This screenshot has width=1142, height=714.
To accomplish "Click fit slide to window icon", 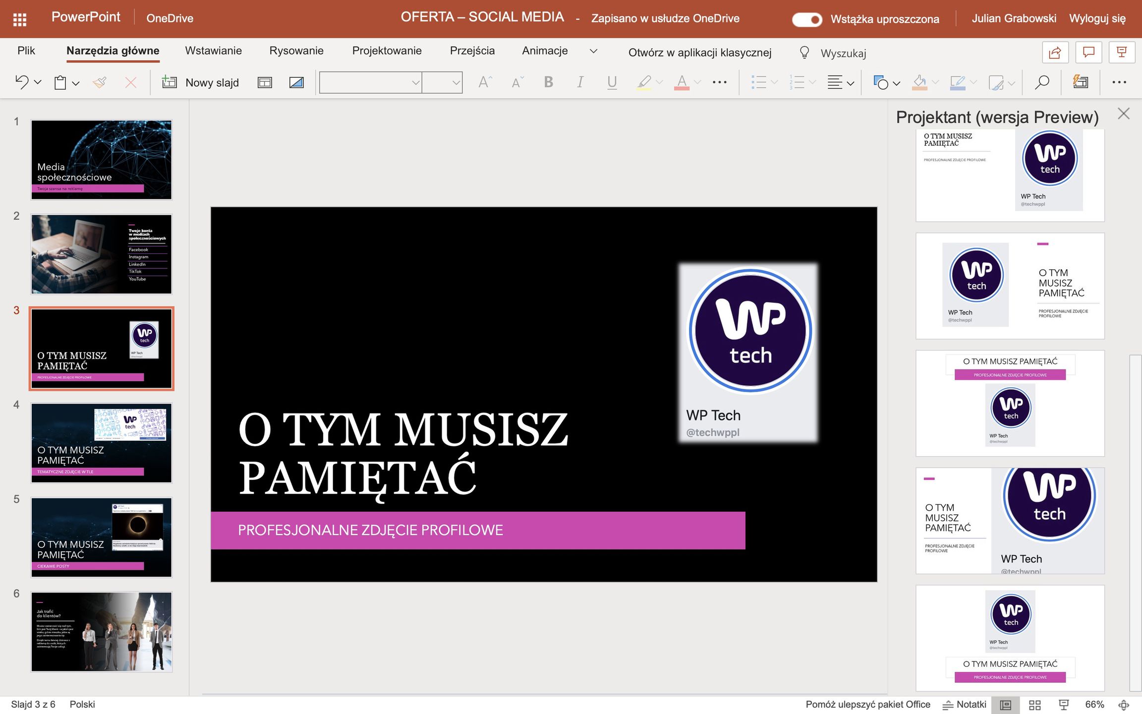I will 1124,705.
